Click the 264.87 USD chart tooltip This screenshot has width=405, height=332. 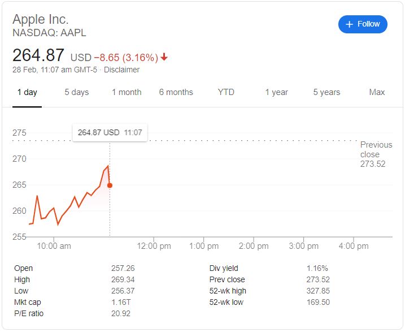coord(110,133)
